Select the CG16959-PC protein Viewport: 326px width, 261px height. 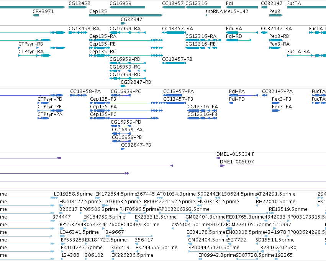[x=121, y=95]
